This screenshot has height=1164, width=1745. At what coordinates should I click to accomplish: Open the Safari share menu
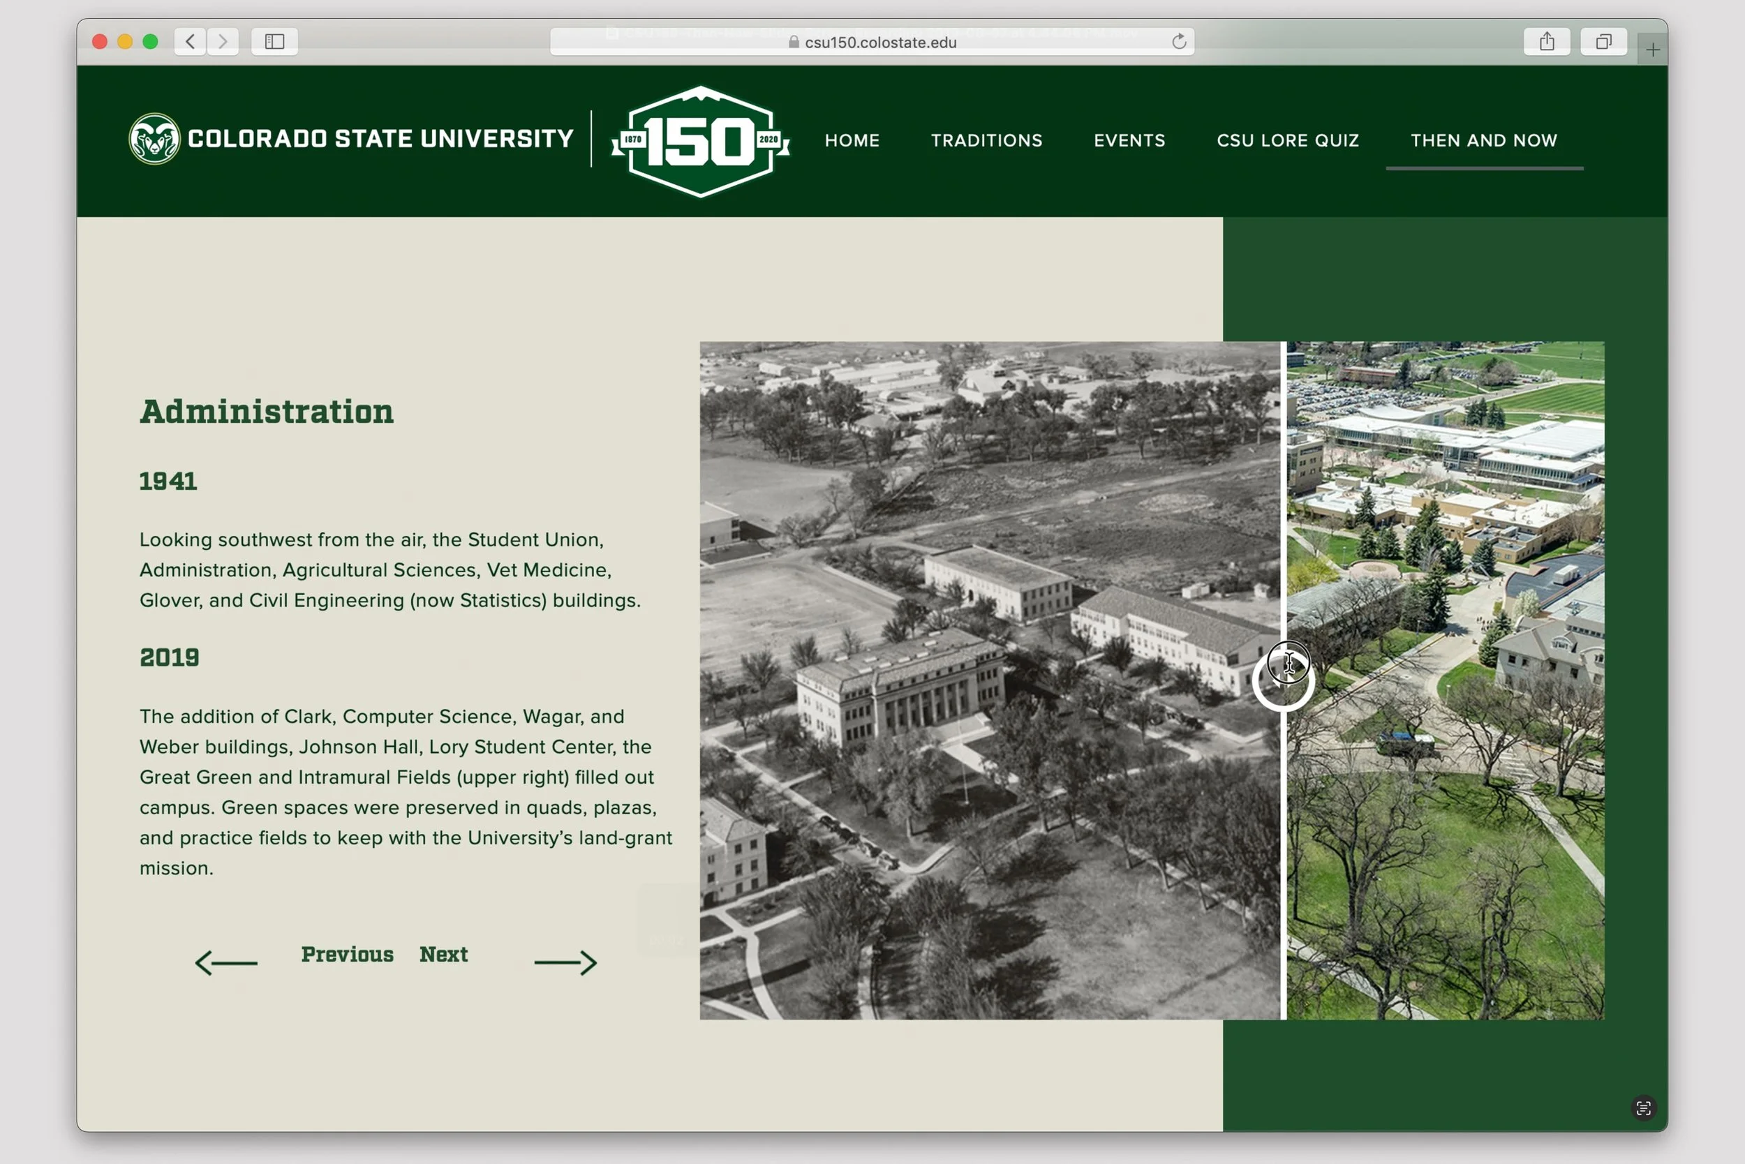click(1547, 42)
